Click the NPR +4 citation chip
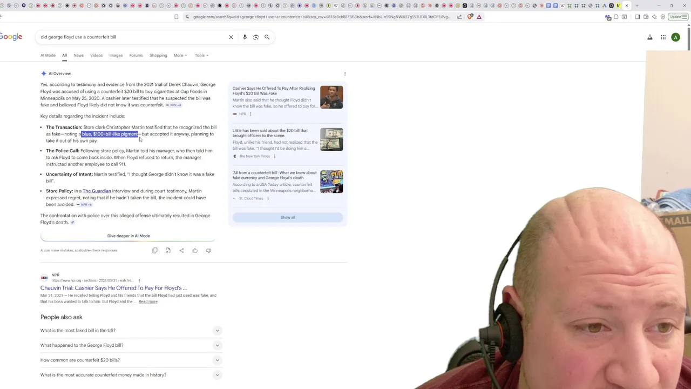The image size is (691, 389). coord(174,105)
